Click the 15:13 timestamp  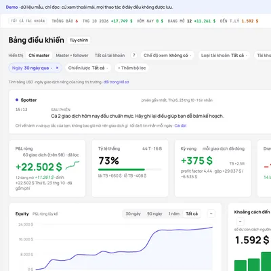22,110
